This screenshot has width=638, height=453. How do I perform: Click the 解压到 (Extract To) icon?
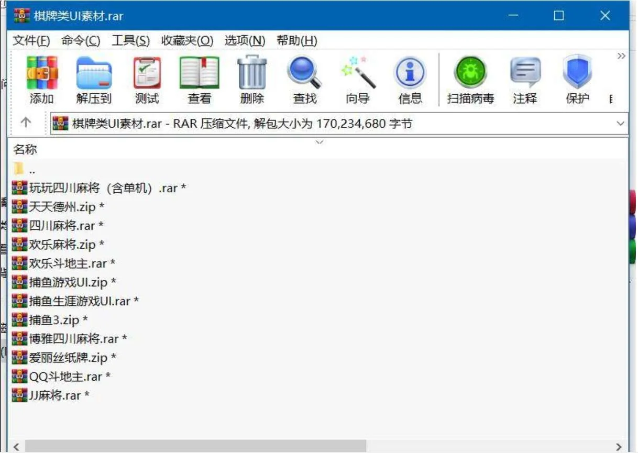point(94,73)
